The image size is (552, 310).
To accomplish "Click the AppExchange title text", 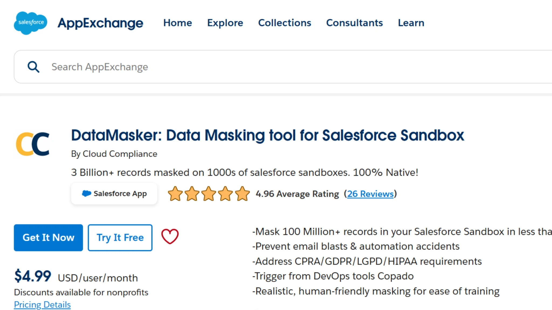I will 100,23.
